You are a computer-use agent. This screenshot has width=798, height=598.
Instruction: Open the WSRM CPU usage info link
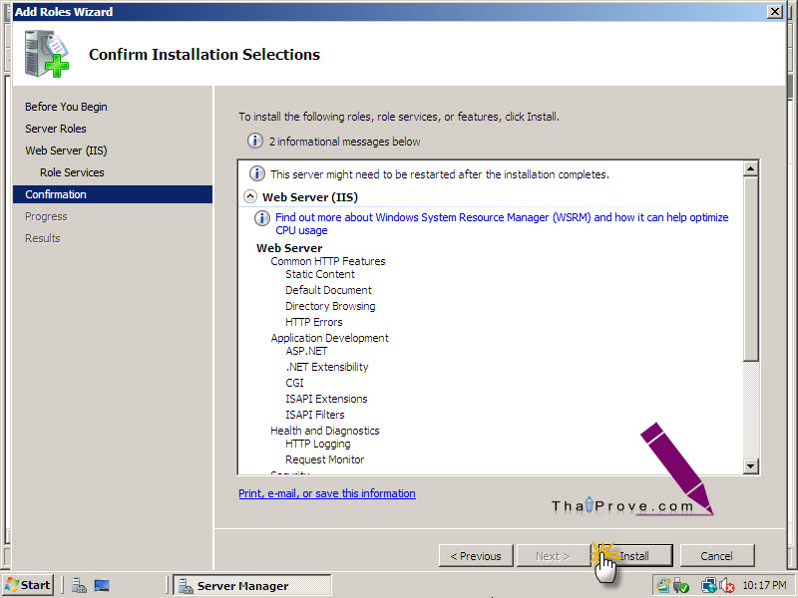pos(502,223)
